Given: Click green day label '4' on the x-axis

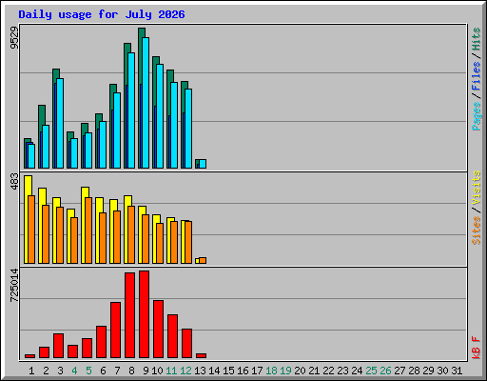Looking at the screenshot, I should pos(74,371).
